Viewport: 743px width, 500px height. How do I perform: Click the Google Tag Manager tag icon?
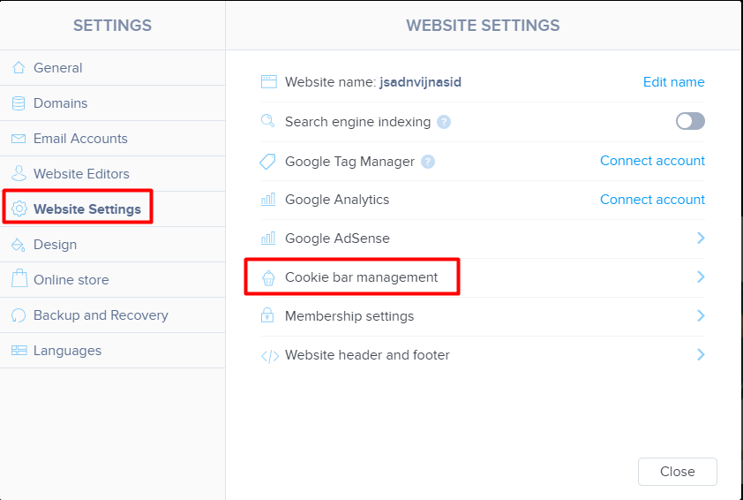pyautogui.click(x=267, y=162)
